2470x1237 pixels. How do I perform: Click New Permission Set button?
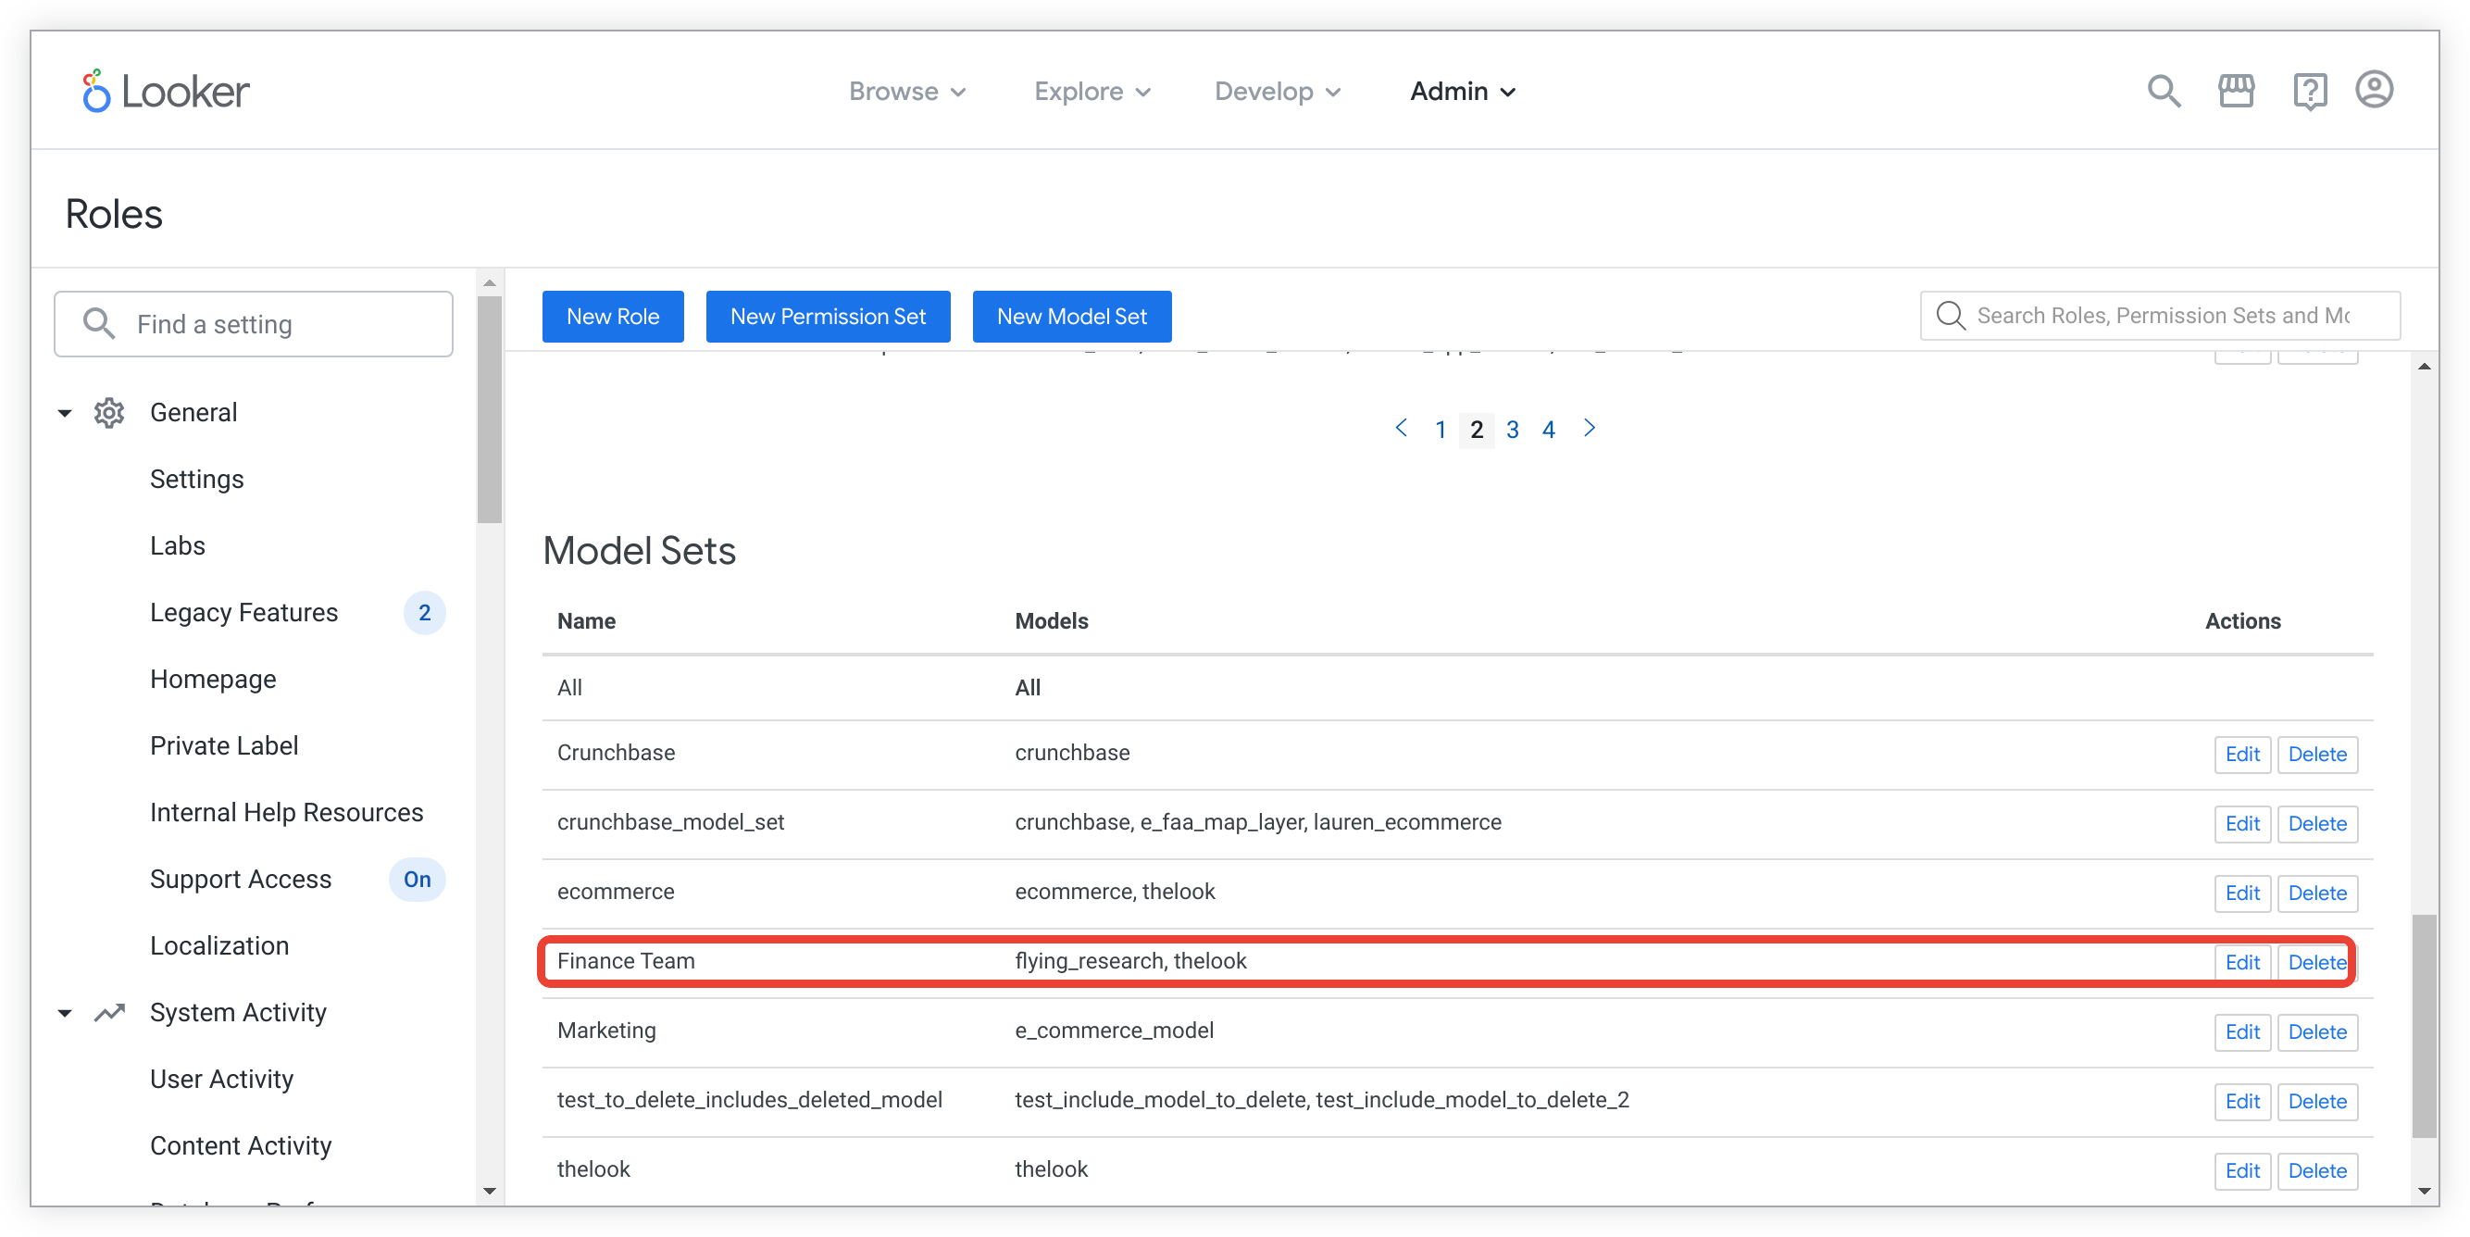pos(828,316)
